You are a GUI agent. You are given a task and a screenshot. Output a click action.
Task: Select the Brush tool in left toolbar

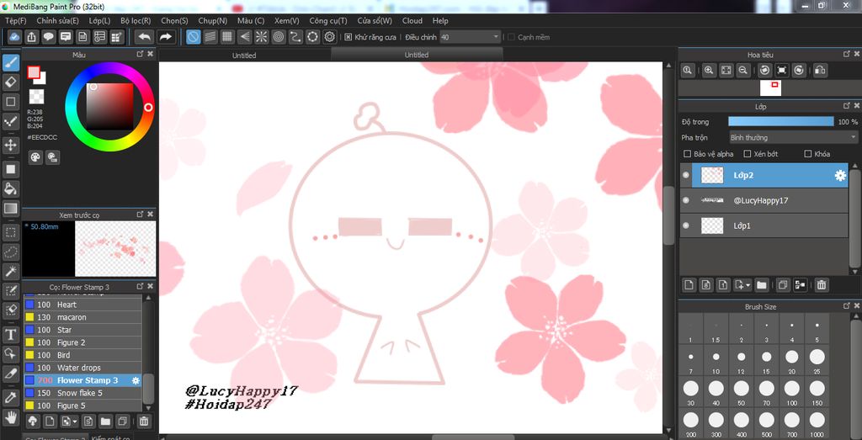tap(11, 62)
